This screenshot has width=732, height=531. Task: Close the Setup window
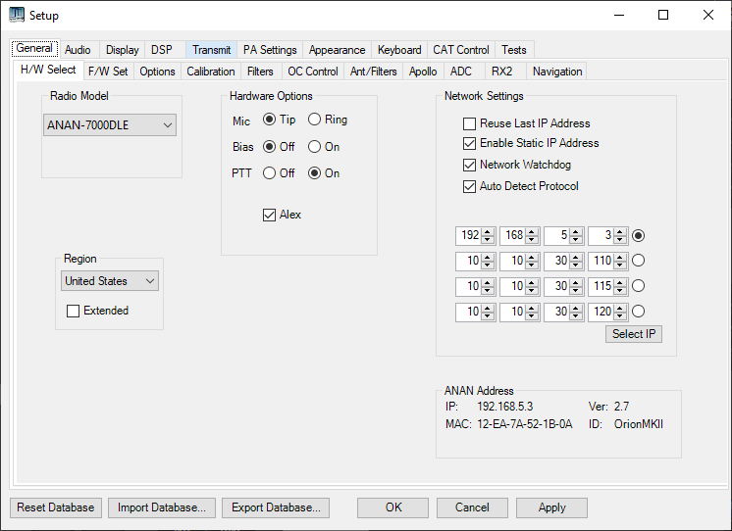(x=707, y=15)
